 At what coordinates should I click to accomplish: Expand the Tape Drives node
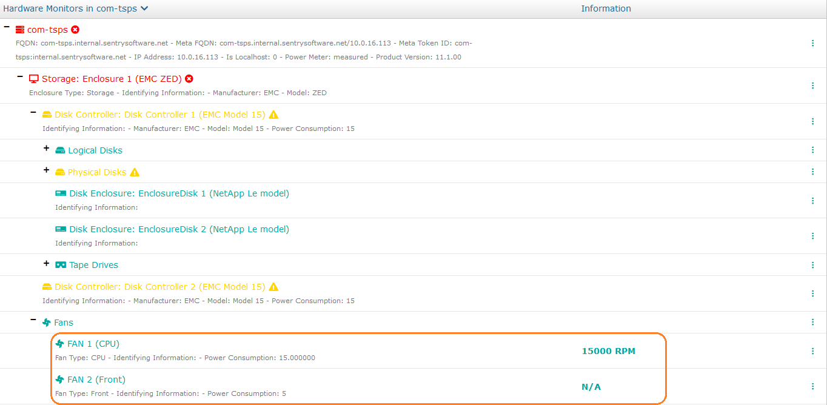46,263
